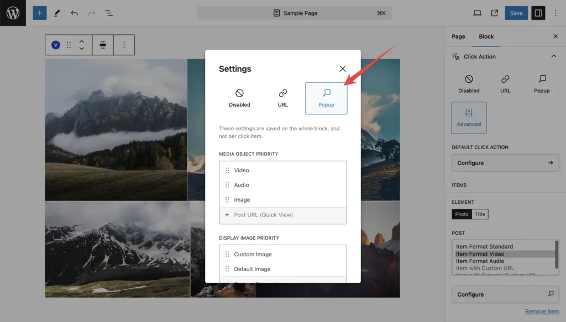This screenshot has width=566, height=322.
Task: Open Default Click Action Configure
Action: (505, 163)
